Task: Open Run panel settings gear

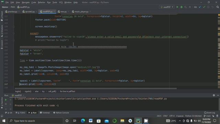Action: (214, 95)
